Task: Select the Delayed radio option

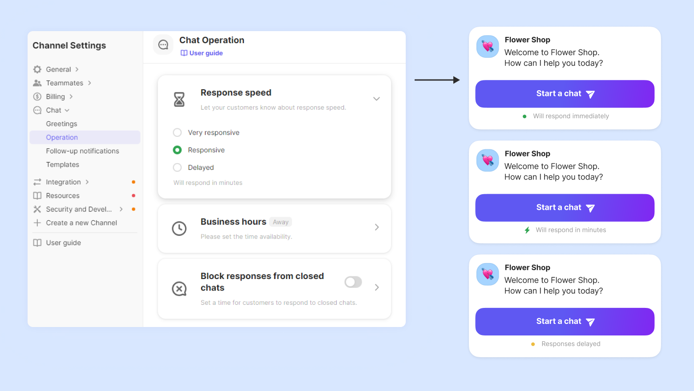Action: click(178, 168)
